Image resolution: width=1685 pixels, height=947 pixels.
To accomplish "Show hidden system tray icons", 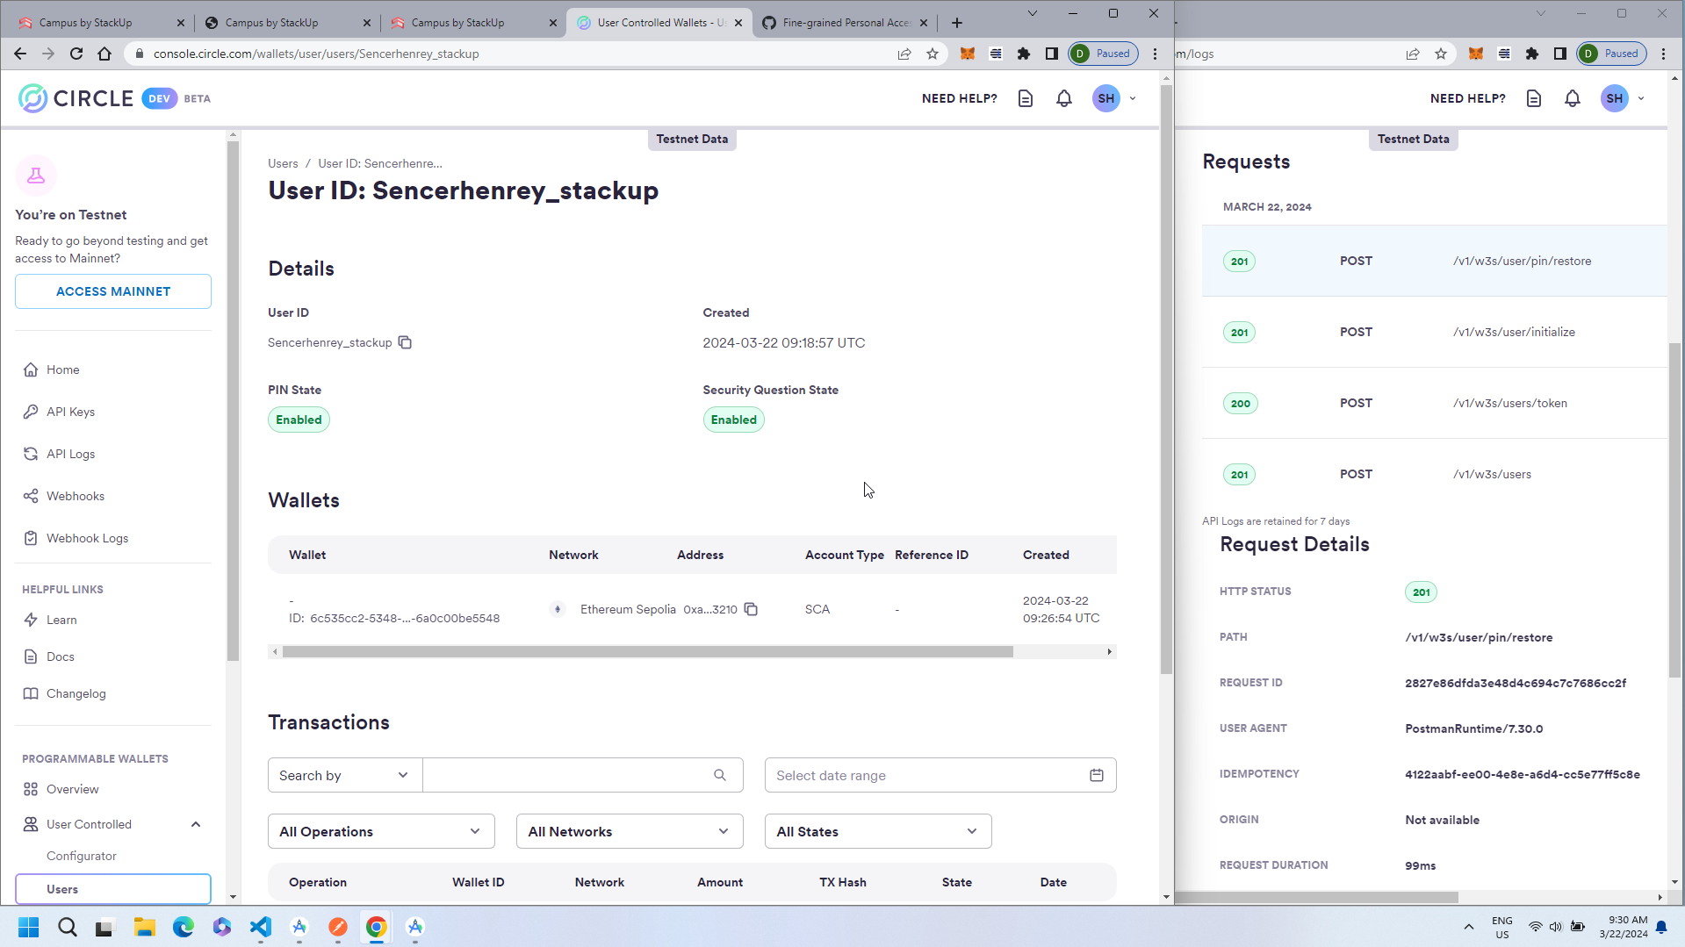I will (1469, 927).
